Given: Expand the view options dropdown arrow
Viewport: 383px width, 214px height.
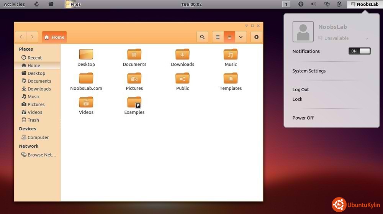Looking at the screenshot, I should 241,37.
